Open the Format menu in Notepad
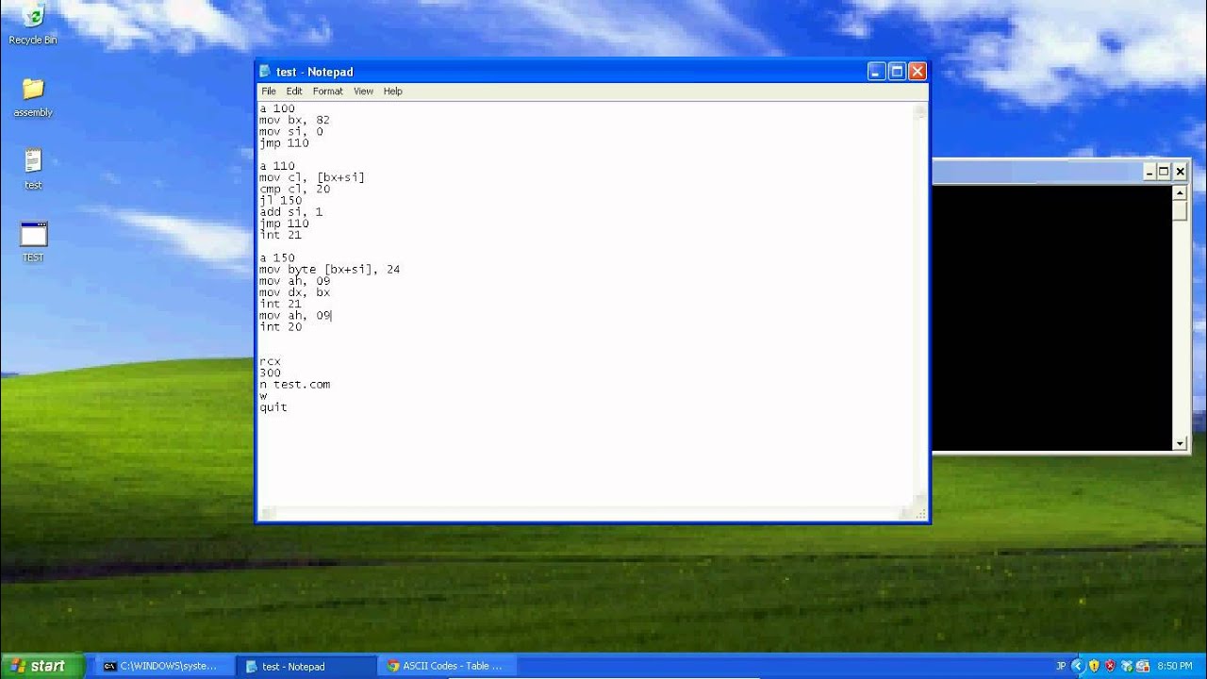Screen dimensions: 1207x679 point(327,91)
